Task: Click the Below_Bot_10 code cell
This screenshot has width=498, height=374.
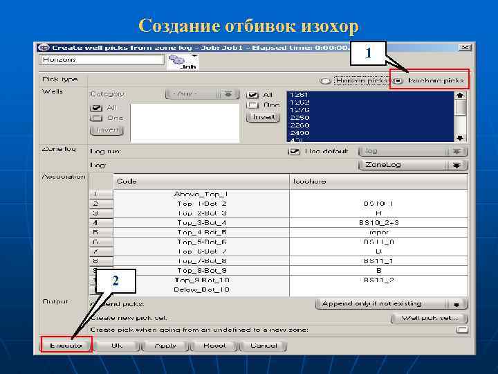Action: click(x=201, y=290)
